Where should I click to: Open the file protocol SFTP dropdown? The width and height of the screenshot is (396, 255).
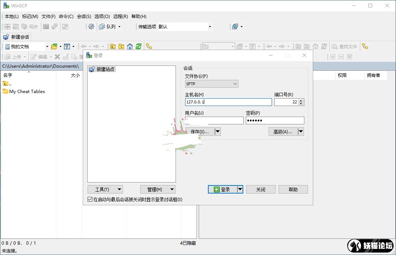(212, 84)
